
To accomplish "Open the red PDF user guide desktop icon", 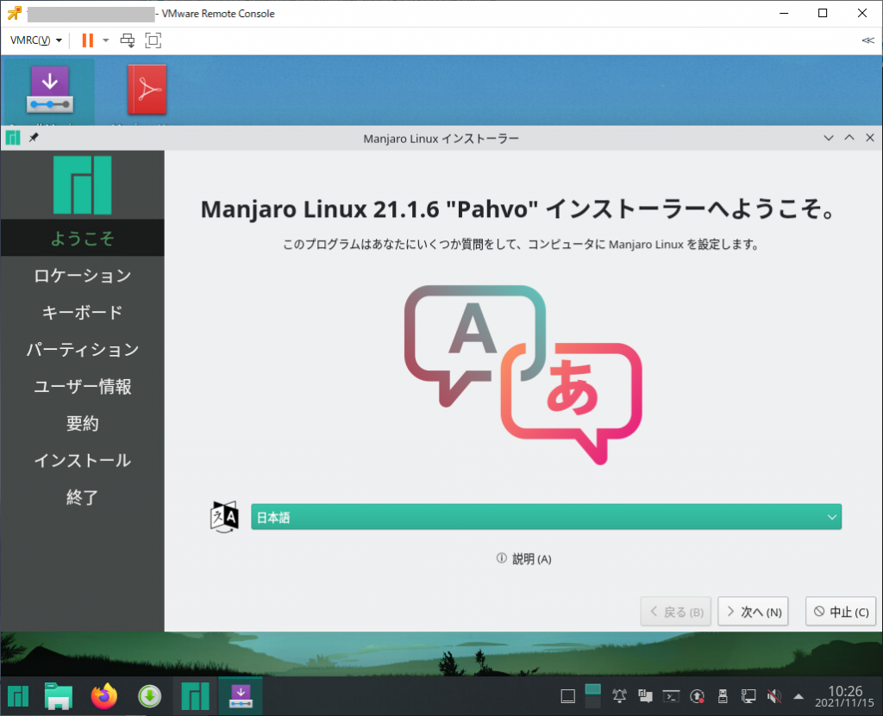I will click(147, 90).
